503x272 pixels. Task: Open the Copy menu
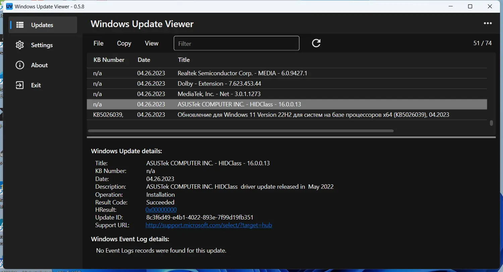click(124, 43)
